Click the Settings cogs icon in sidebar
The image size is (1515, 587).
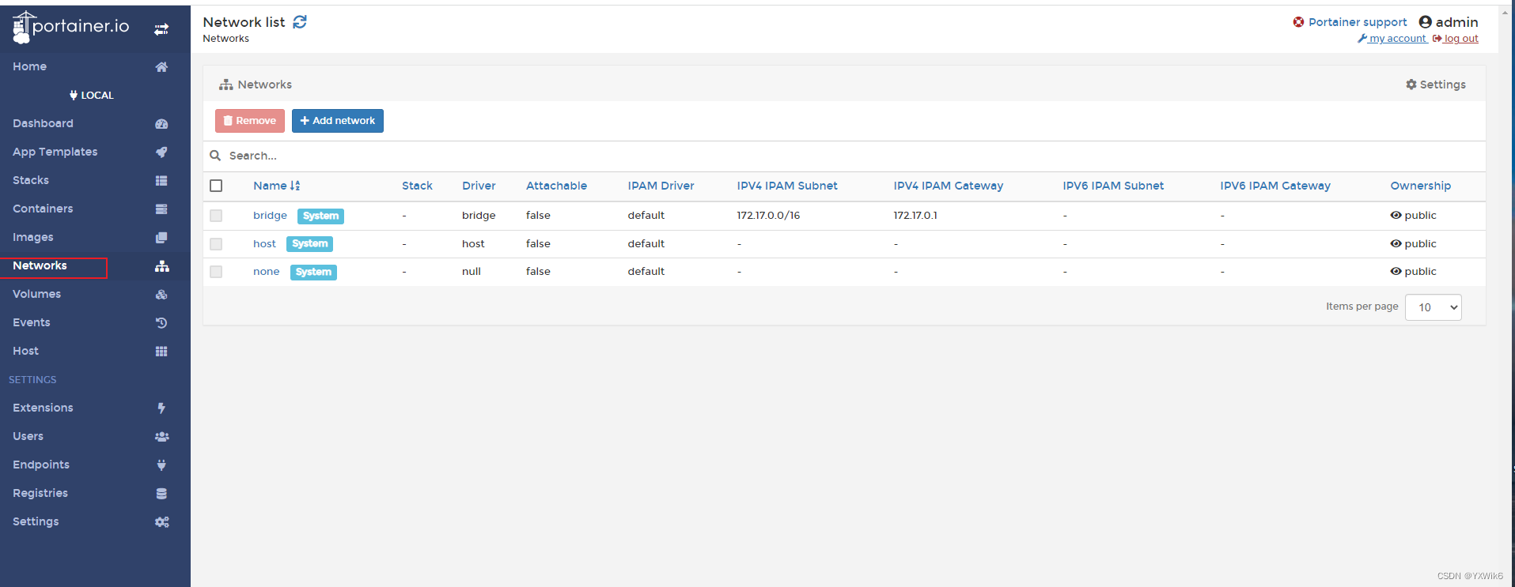162,522
